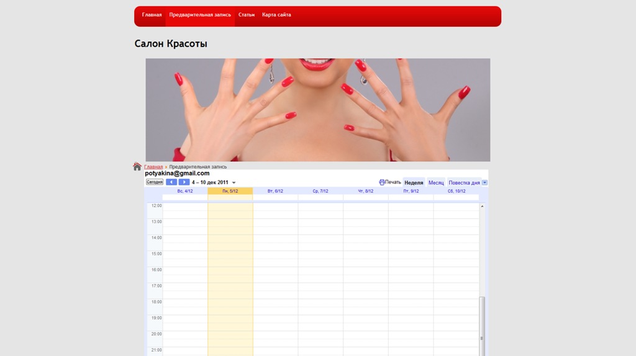Click the home icon in breadcrumb

(137, 166)
